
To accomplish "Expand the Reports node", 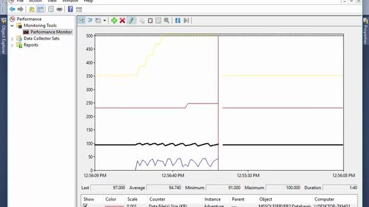I will click(12, 45).
